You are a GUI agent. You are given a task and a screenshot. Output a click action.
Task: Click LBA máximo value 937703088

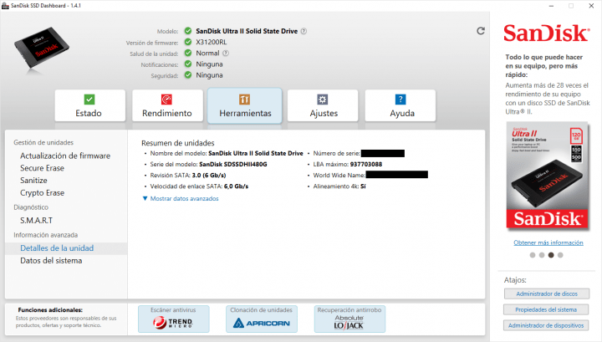pyautogui.click(x=366, y=164)
